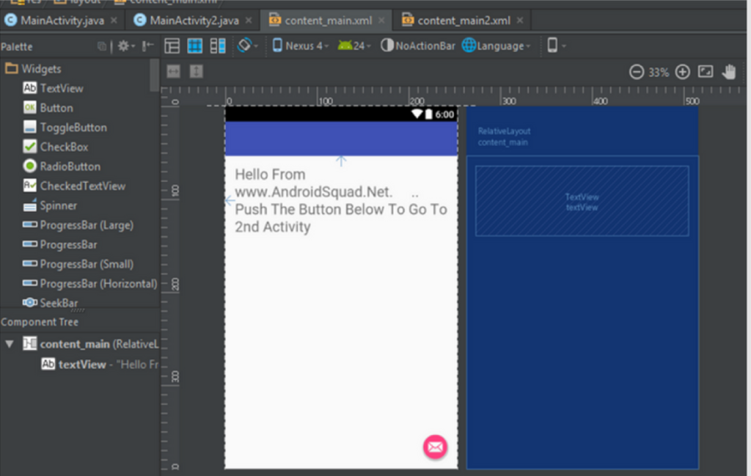The height and width of the screenshot is (476, 751).
Task: Show design and blueprint side by side
Action: [218, 46]
